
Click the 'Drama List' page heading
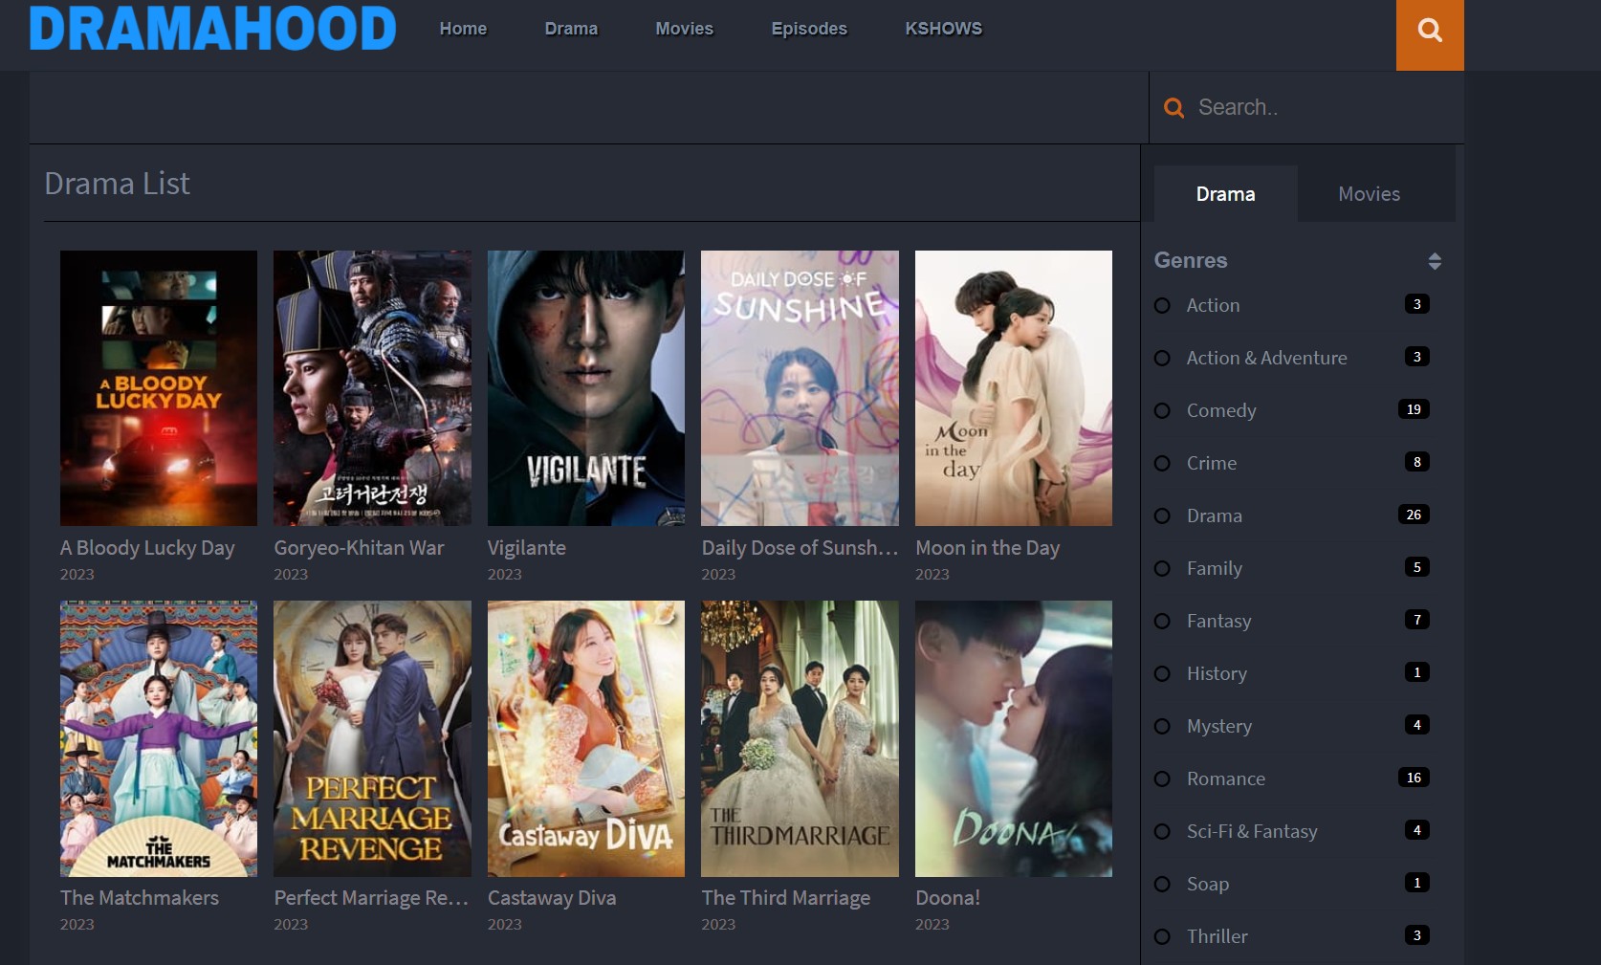118,184
